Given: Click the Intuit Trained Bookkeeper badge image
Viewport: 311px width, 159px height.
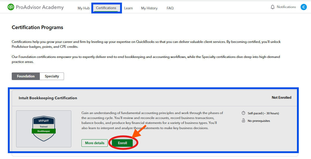Looking at the screenshot, I should 44,129.
